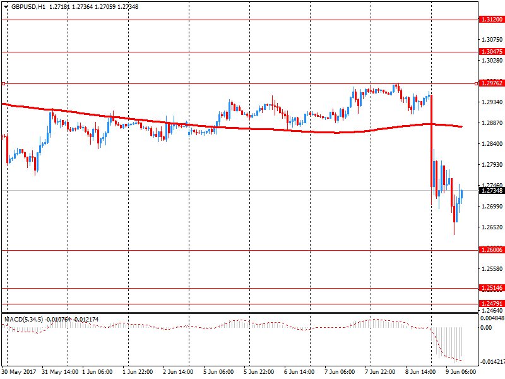Click the MACD(5,34,5) indicator label
Image resolution: width=505 pixels, height=379 pixels.
(23, 320)
